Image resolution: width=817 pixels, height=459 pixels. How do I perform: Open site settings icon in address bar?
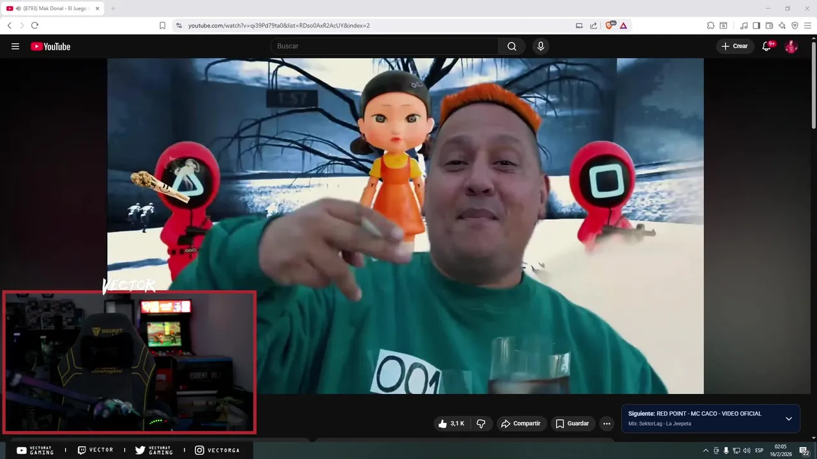[179, 25]
